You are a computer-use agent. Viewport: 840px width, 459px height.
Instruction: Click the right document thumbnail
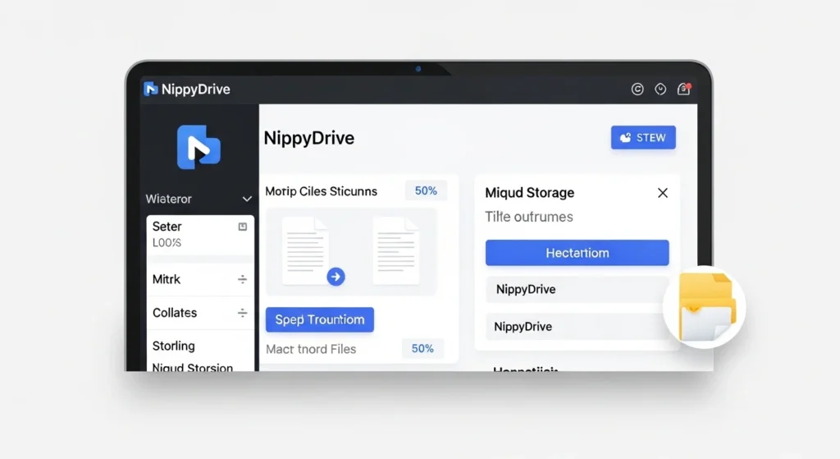[x=396, y=250]
